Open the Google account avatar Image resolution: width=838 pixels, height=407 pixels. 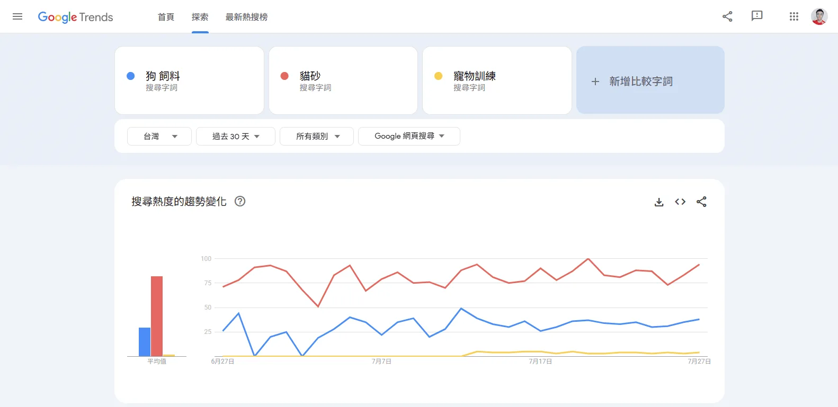819,16
